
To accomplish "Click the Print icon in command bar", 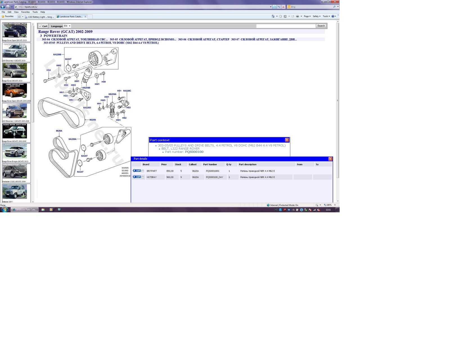I will click(298, 16).
